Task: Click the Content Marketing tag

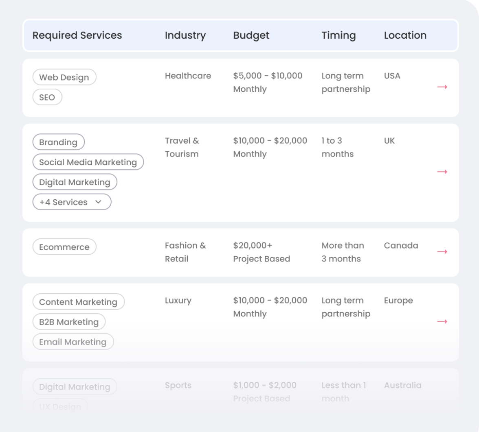Action: pos(78,302)
